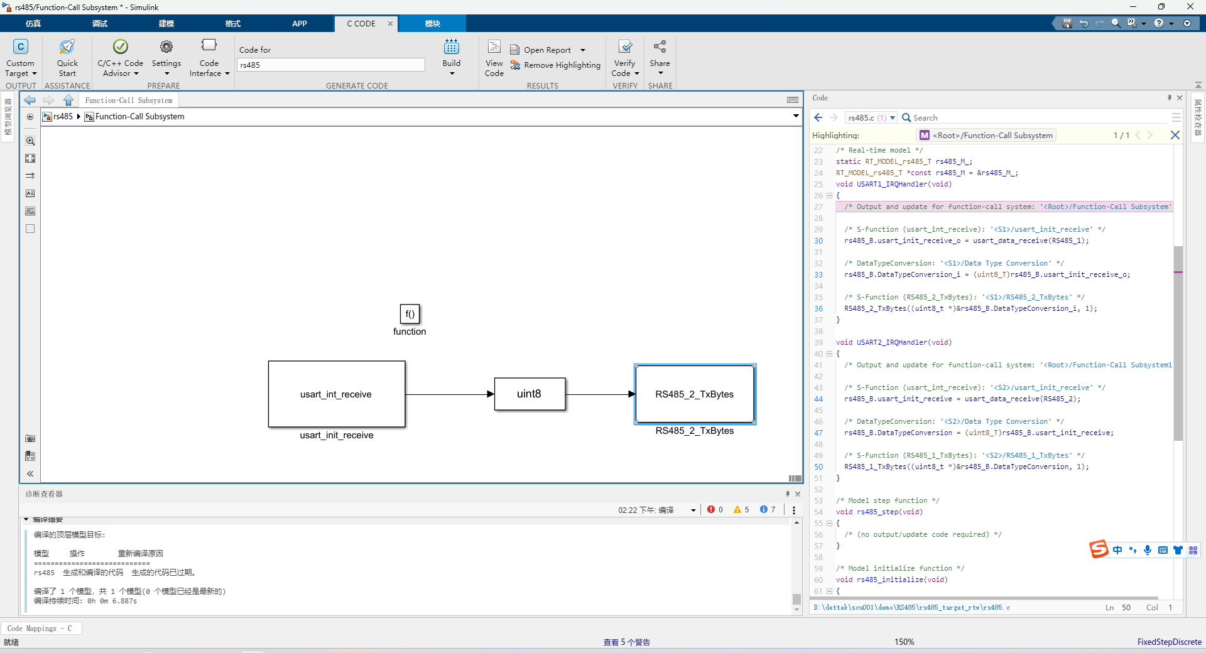
Task: Go up to parent model level
Action: click(68, 100)
